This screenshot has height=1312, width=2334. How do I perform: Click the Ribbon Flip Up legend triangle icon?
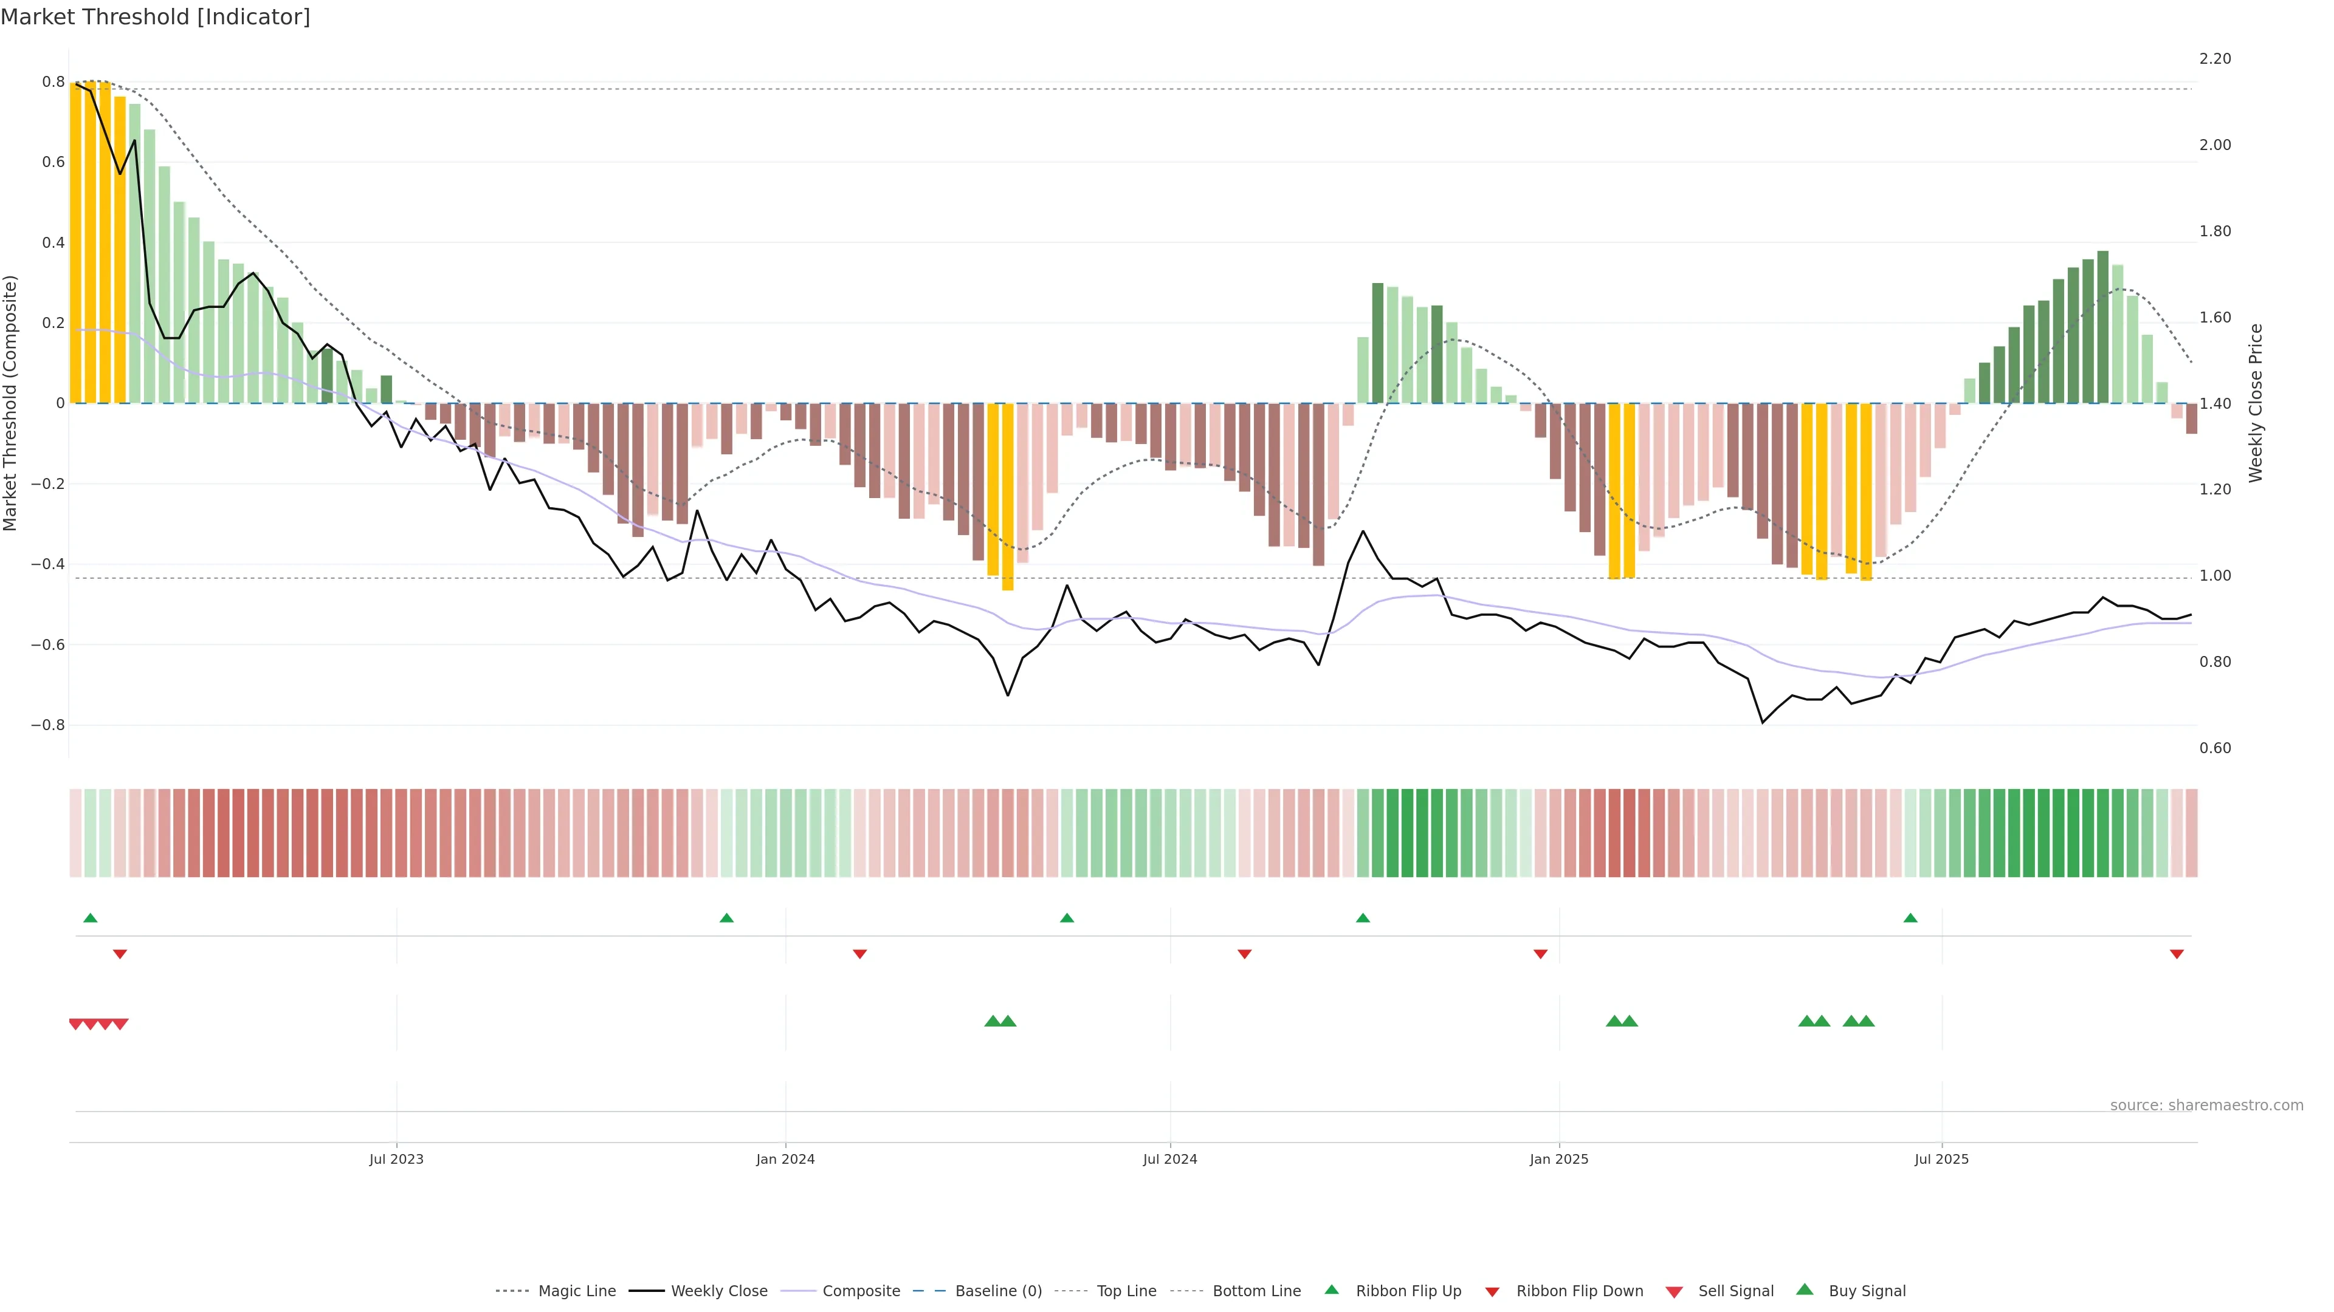point(1331,1290)
